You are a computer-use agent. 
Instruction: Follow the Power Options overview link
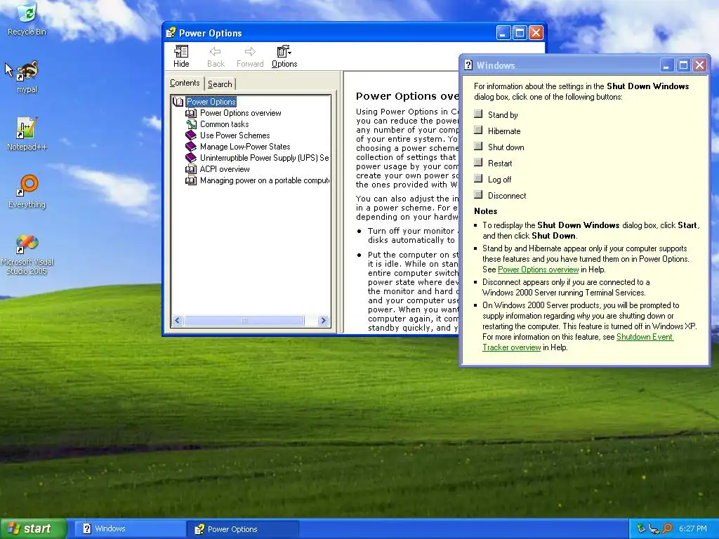(x=539, y=269)
